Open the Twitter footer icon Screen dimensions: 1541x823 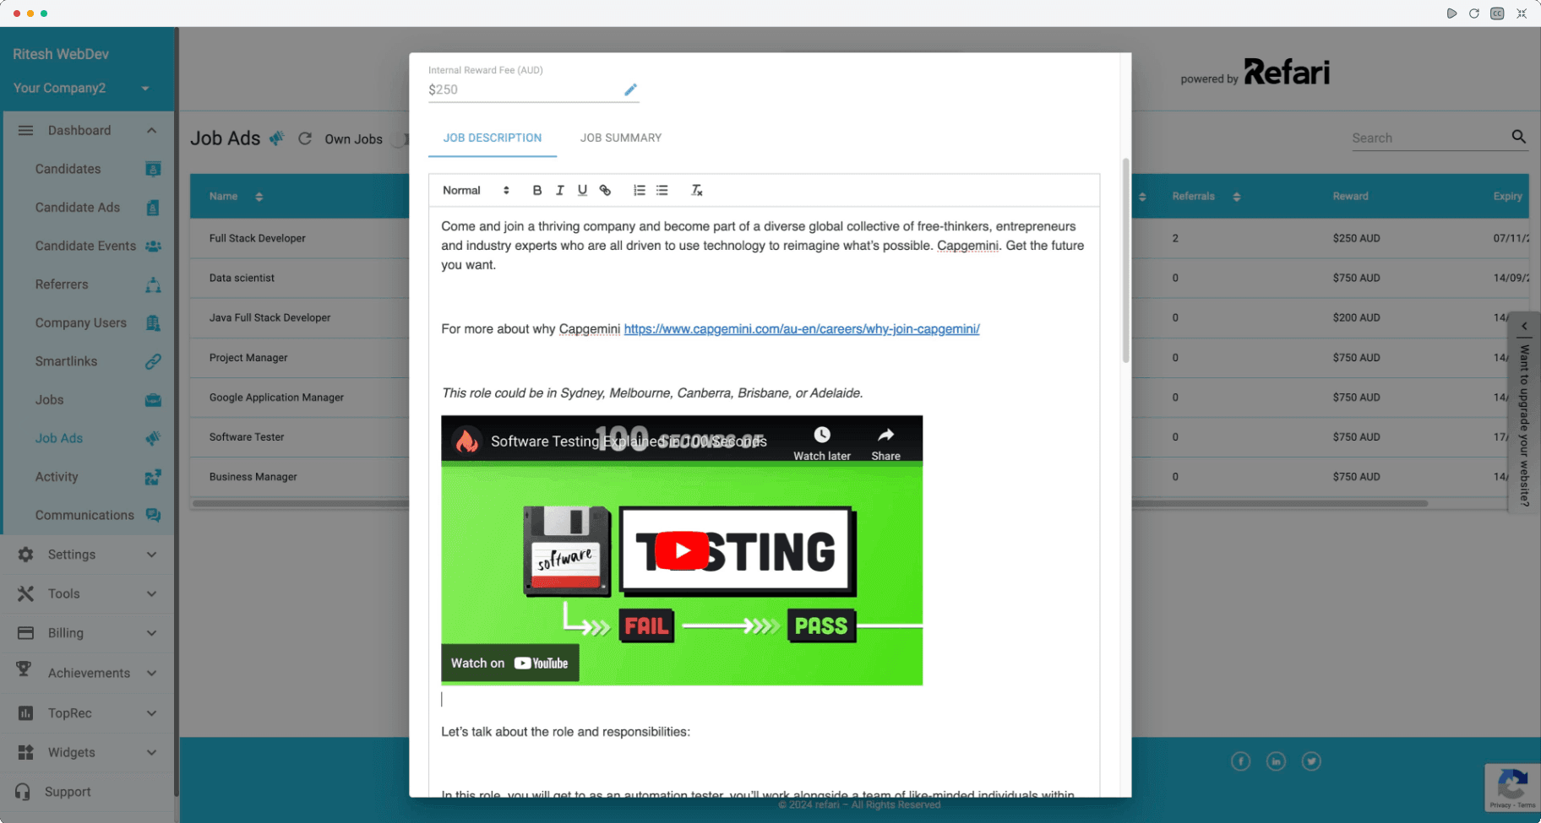(x=1311, y=761)
